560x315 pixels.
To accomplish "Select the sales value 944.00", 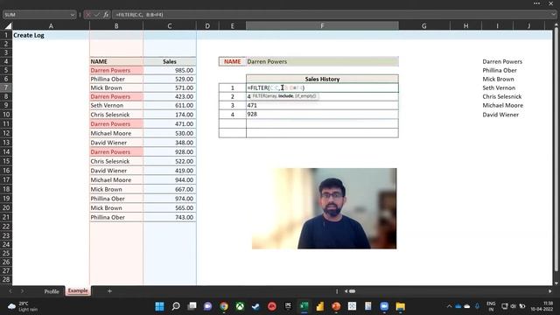I will [x=169, y=180].
